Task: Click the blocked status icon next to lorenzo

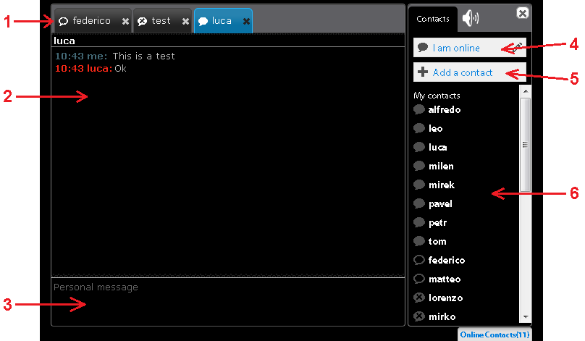Action: pyautogui.click(x=418, y=298)
